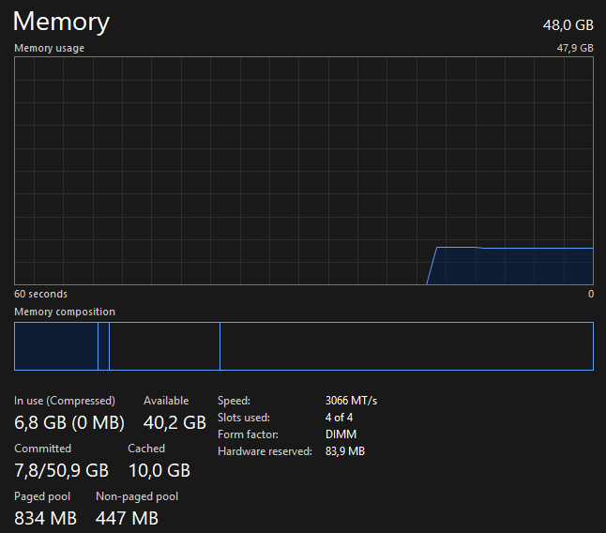Viewport: 606px width, 533px height.
Task: Select the DIMM form factor value
Action: click(341, 434)
